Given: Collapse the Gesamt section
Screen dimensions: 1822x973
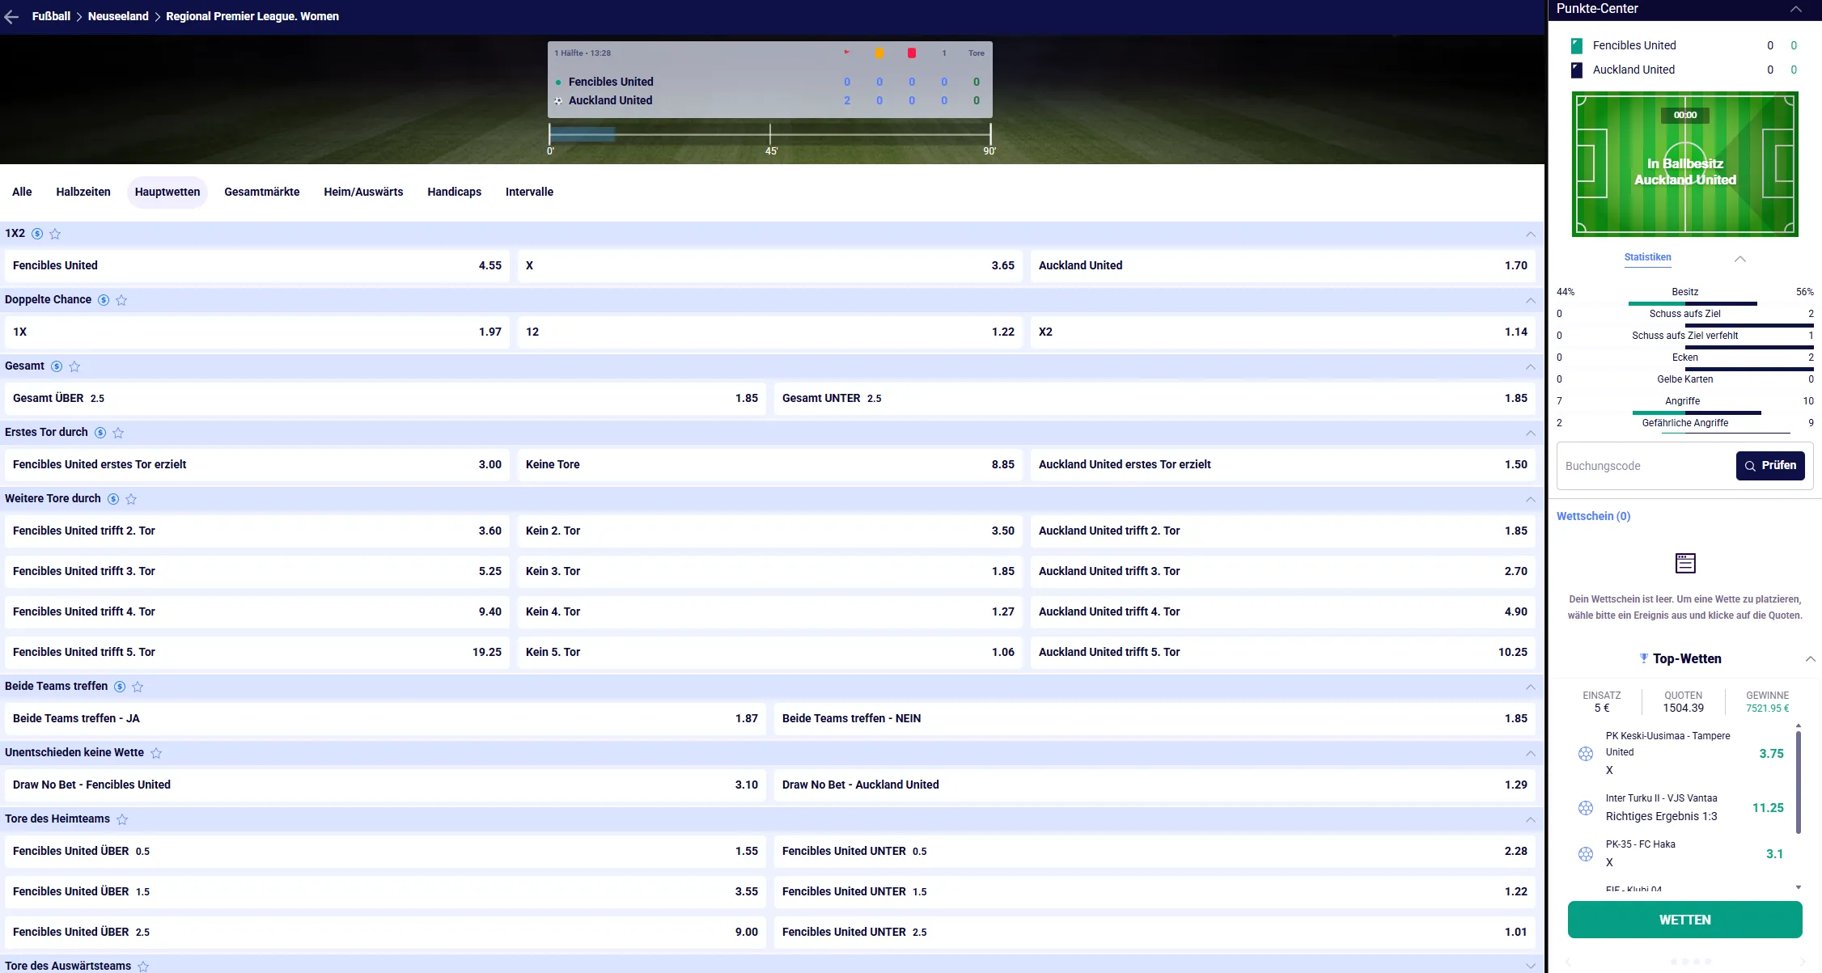Looking at the screenshot, I should (1530, 366).
